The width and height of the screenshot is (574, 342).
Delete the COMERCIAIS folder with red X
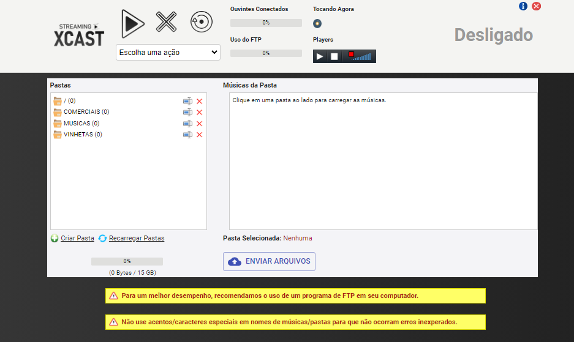click(x=199, y=112)
